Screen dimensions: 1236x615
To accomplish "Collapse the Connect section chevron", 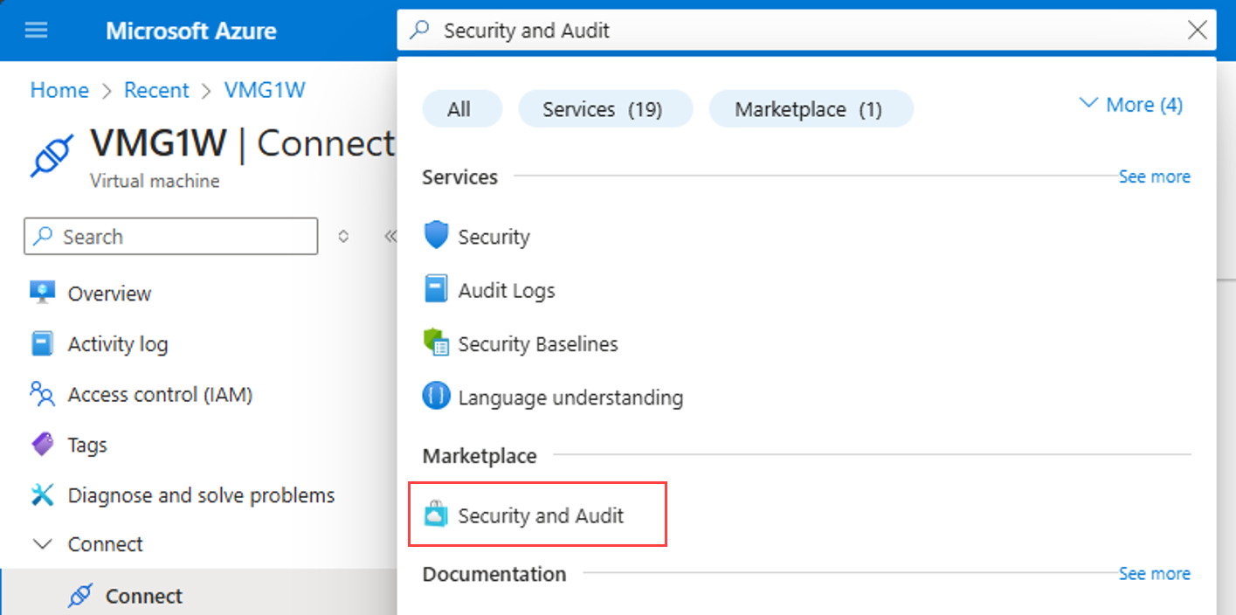I will point(41,544).
